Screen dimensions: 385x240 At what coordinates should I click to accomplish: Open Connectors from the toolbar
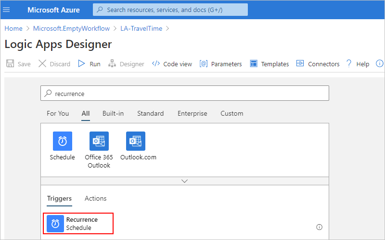point(323,64)
